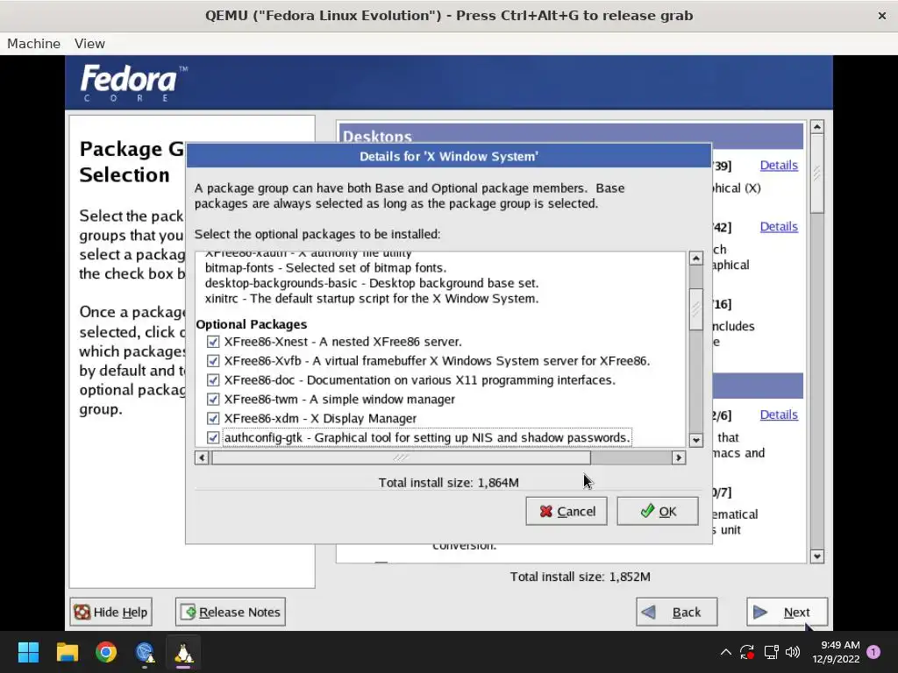Click the OK button green checkmark icon
Image resolution: width=898 pixels, height=673 pixels.
647,511
